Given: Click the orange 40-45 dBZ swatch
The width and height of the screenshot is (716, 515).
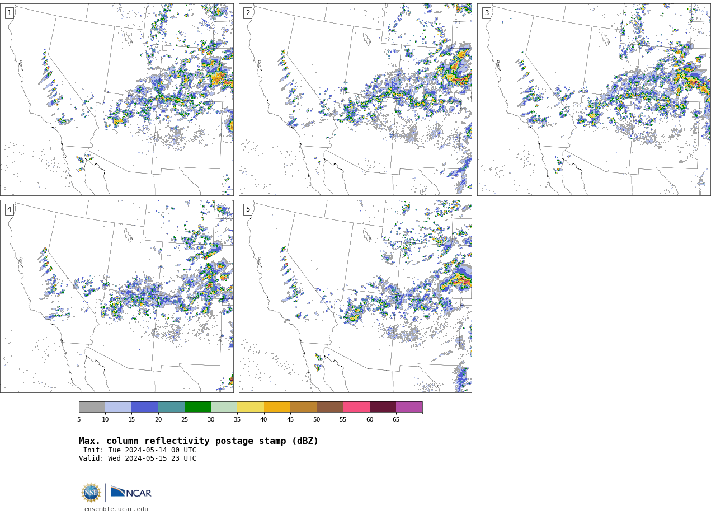Looking at the screenshot, I should click(x=277, y=407).
